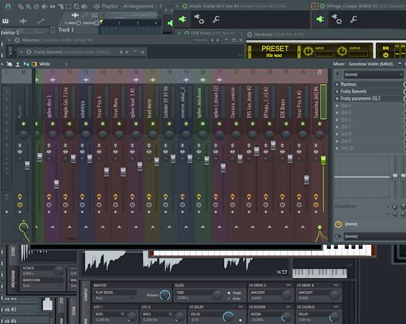Select the udakkiya mixer track
Screen dimensions: 406x324
point(83,109)
